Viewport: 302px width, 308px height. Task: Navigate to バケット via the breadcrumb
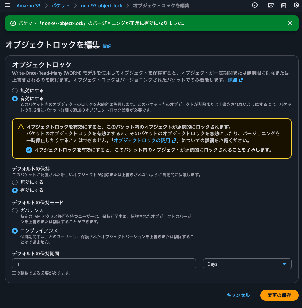[x=61, y=5]
